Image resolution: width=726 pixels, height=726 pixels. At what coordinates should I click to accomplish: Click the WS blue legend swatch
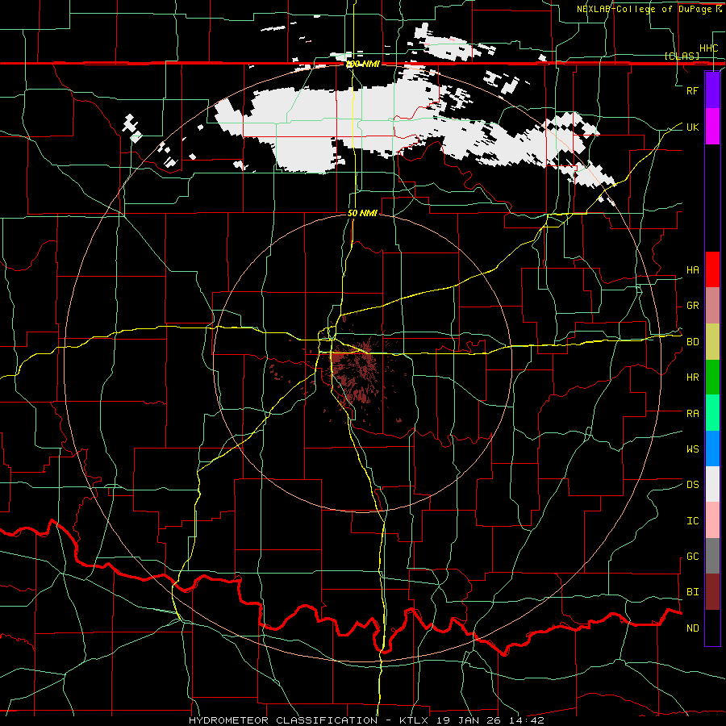coord(712,449)
